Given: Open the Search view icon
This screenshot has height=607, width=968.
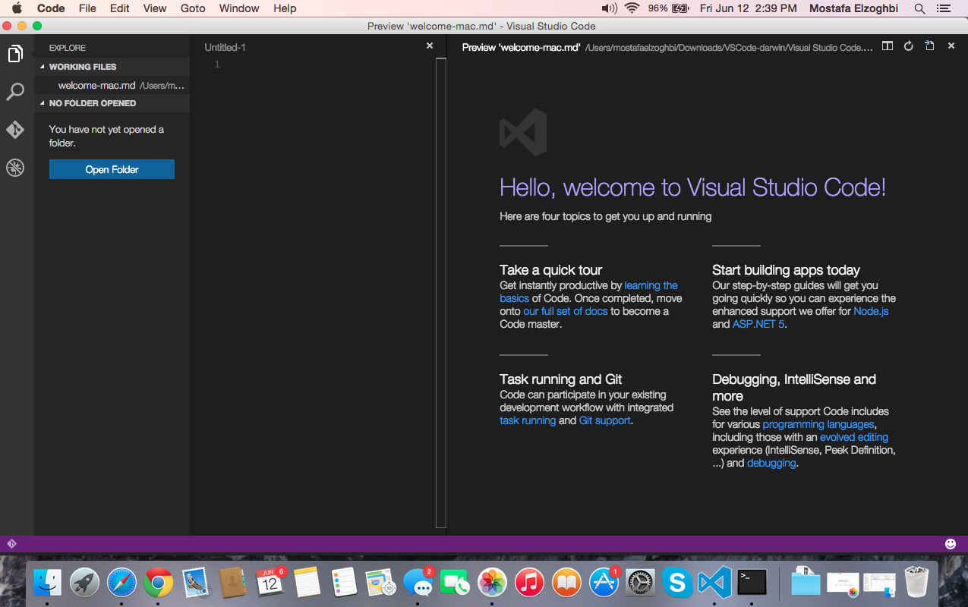Looking at the screenshot, I should click(x=15, y=92).
